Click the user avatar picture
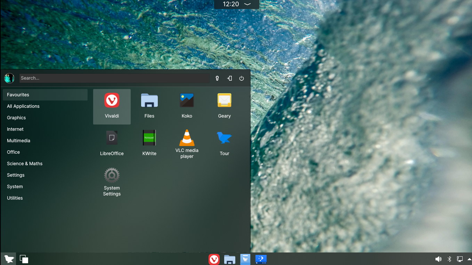Screen dimensions: 472x265 (9, 78)
